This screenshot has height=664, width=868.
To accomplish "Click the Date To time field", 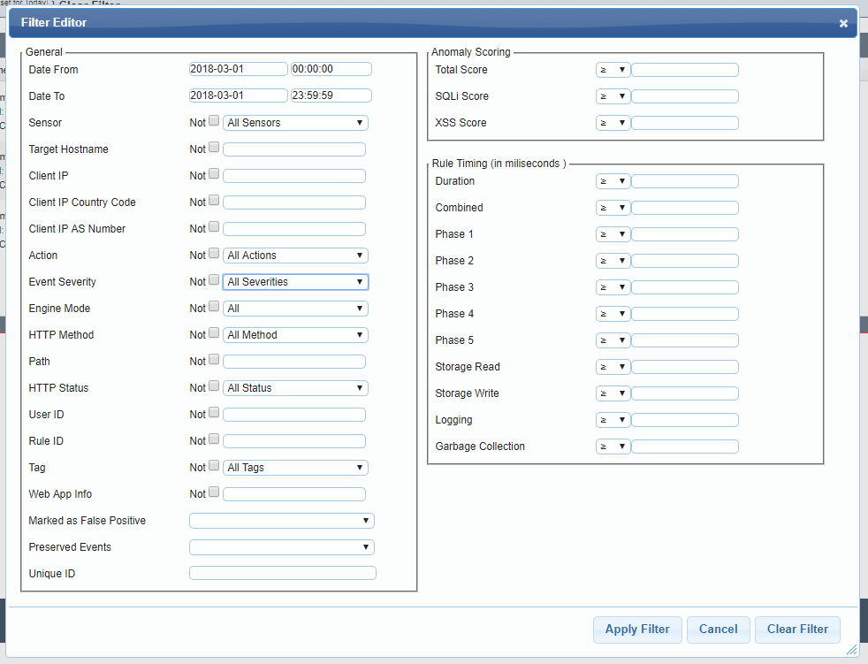I will (x=331, y=95).
